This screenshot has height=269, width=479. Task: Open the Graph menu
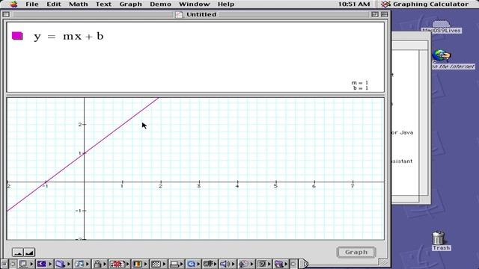click(130, 4)
